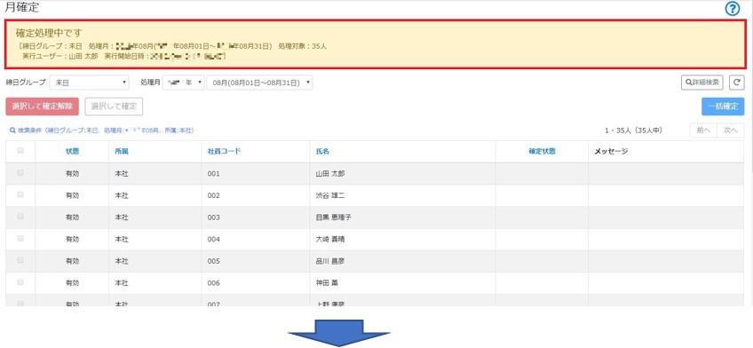The height and width of the screenshot is (348, 753).
Task: Click the 検索条件 search conditions link
Action: [x=101, y=130]
